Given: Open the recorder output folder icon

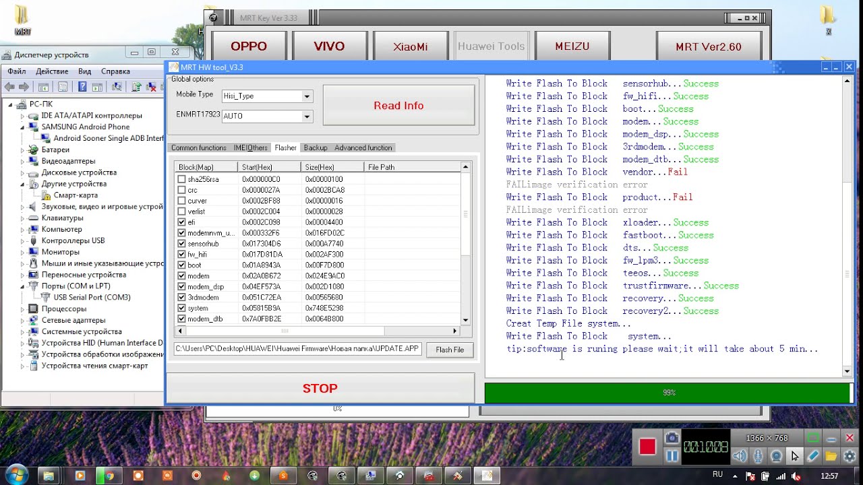Looking at the screenshot, I should (x=831, y=456).
